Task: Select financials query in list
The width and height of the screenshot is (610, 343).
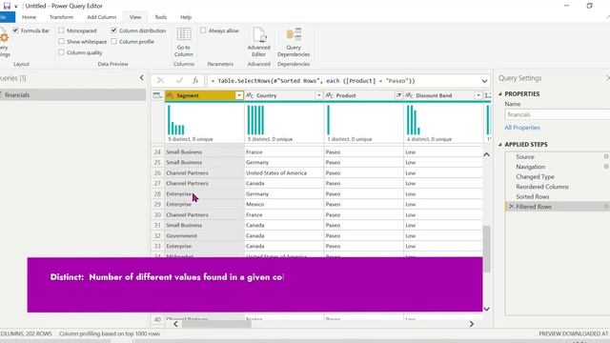Action: 72,95
